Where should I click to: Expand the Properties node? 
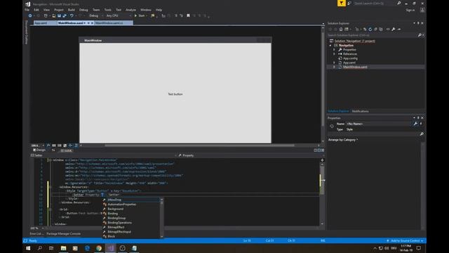[x=334, y=50]
